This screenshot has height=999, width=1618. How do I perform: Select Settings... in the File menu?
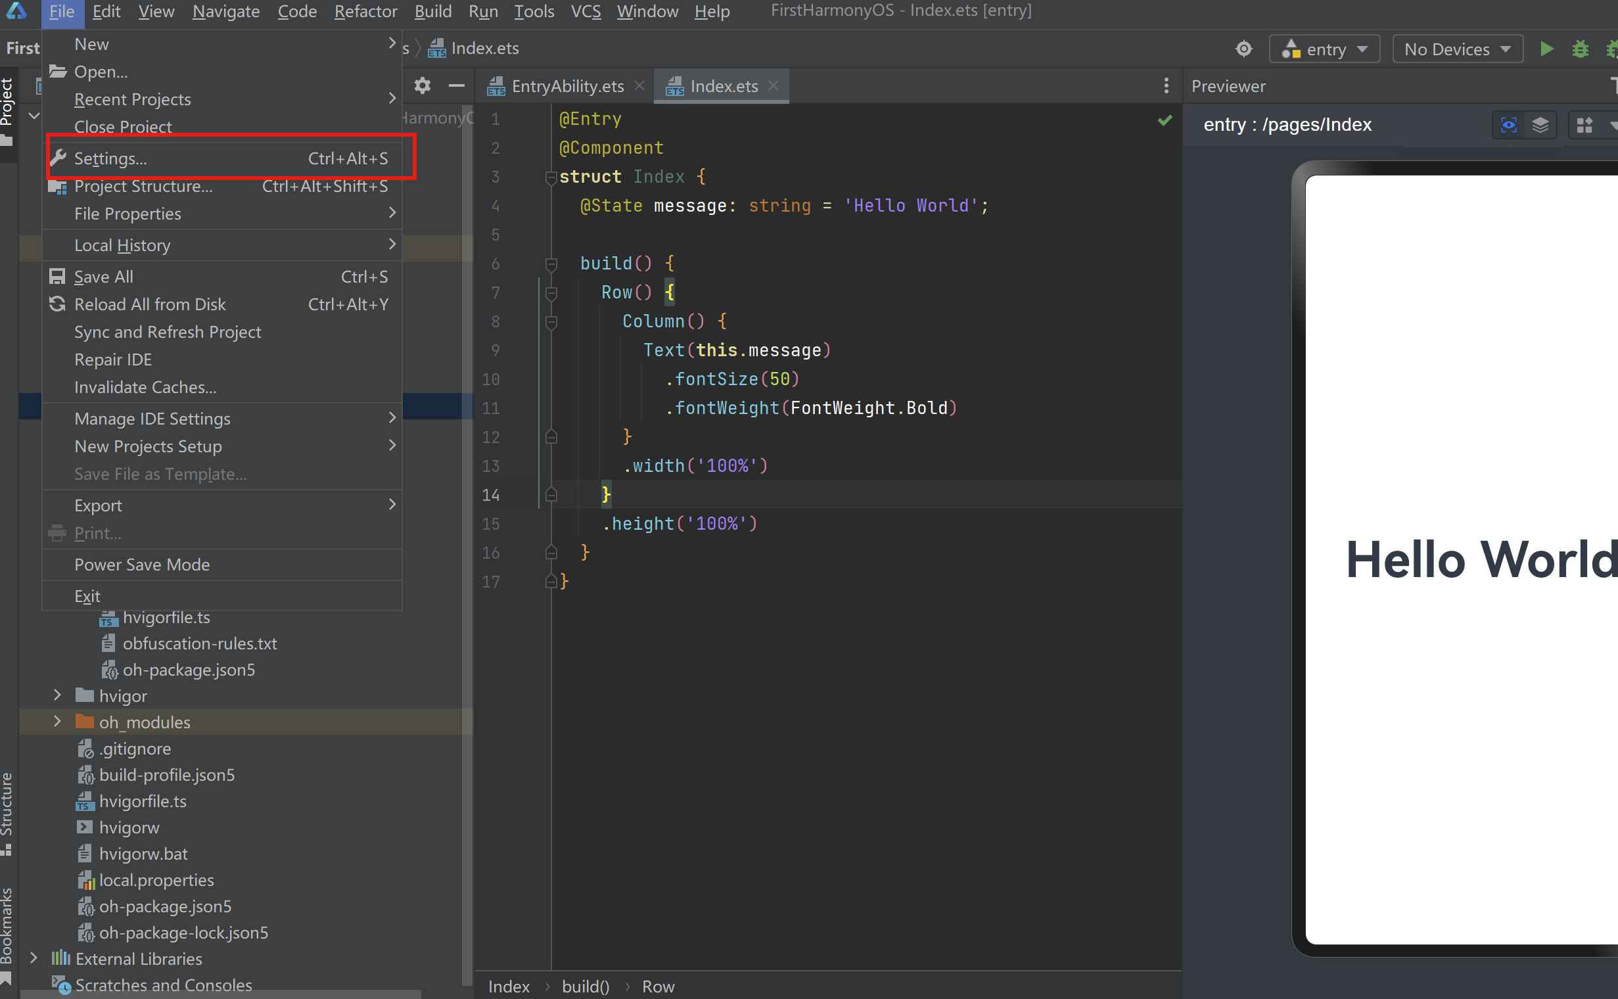[x=110, y=158]
